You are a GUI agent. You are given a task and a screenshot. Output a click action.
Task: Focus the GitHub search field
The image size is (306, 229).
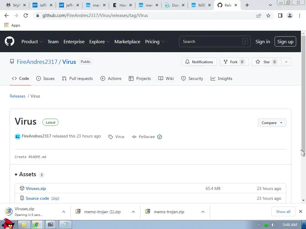point(215,41)
